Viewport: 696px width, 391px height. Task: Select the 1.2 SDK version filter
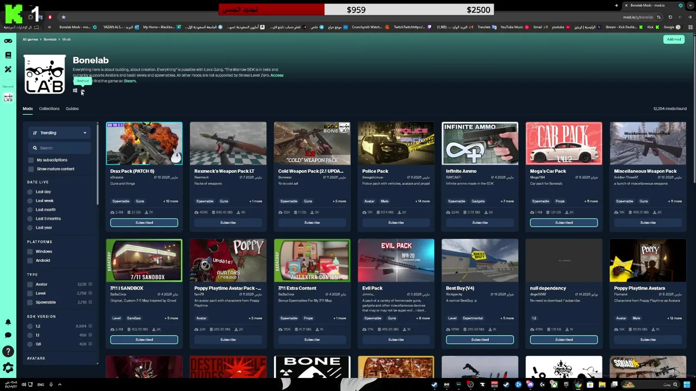(x=30, y=326)
